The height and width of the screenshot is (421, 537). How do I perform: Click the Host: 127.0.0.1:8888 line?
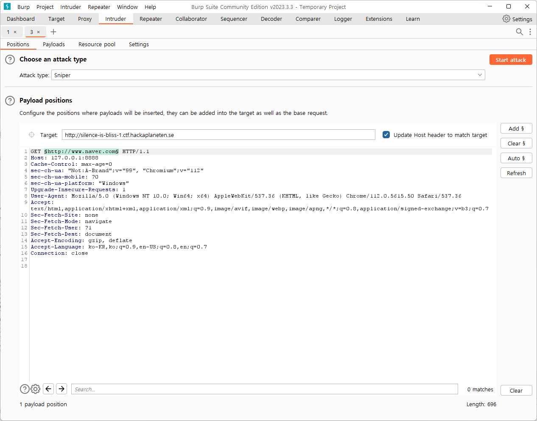[x=64, y=158]
